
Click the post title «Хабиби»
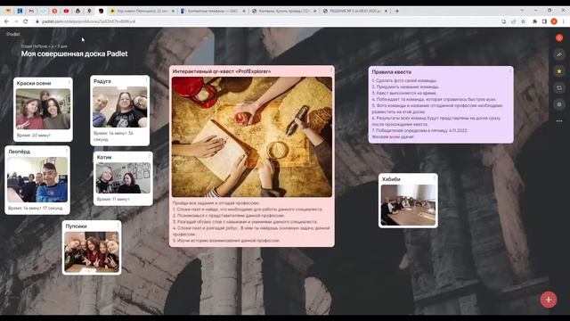(391, 179)
